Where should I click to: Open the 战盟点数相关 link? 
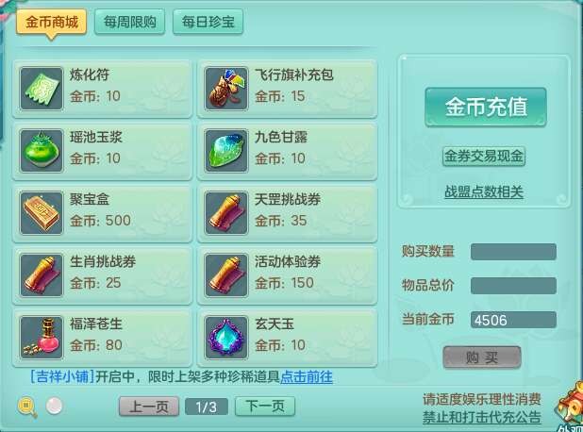[x=484, y=191]
